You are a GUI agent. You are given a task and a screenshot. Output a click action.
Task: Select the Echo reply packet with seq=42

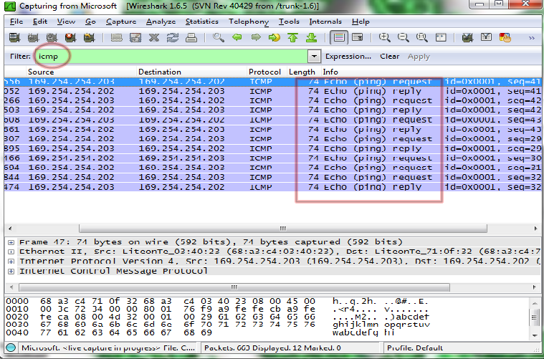pos(272,110)
